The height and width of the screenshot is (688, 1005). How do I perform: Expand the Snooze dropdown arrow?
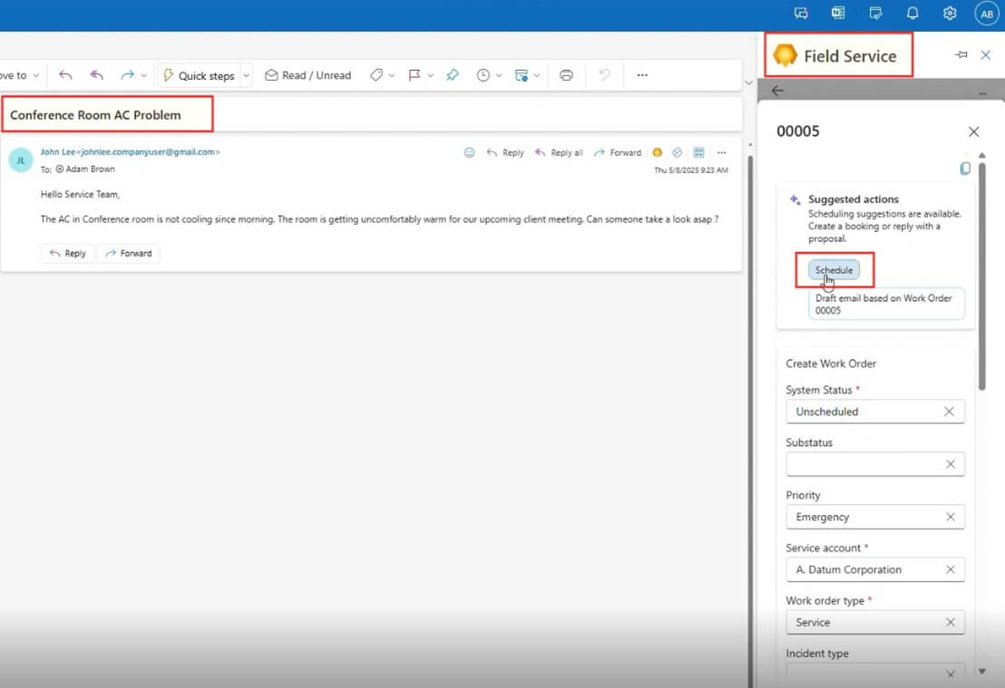pos(499,75)
